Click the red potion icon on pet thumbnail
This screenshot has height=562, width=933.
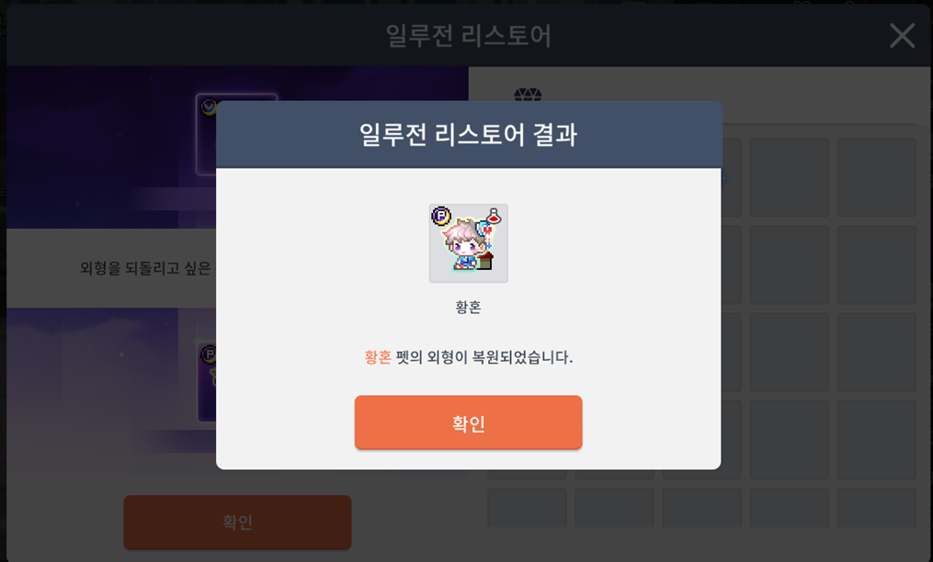[494, 215]
